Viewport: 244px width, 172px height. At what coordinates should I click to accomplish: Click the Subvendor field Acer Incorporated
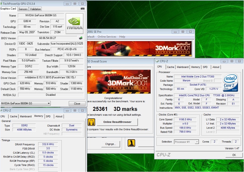click(x=67, y=44)
